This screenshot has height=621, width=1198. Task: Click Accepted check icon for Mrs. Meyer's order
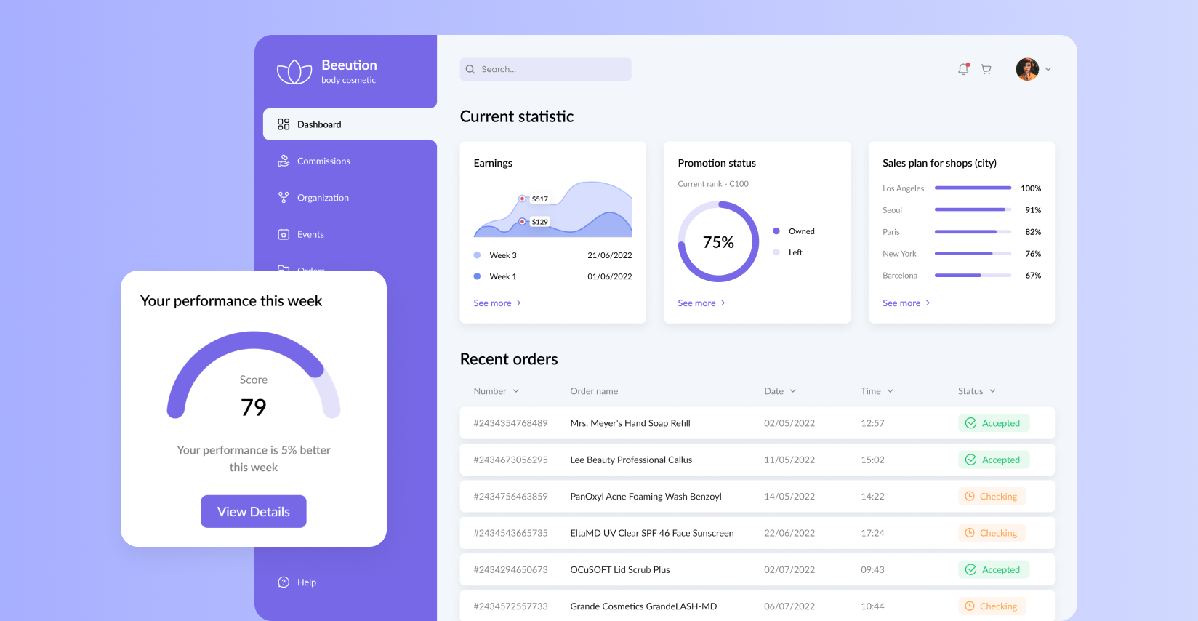click(970, 423)
